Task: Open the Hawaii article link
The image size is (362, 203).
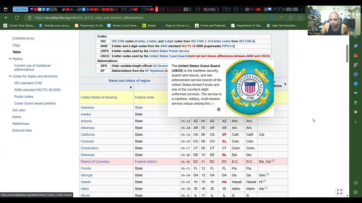Action: click(x=86, y=182)
